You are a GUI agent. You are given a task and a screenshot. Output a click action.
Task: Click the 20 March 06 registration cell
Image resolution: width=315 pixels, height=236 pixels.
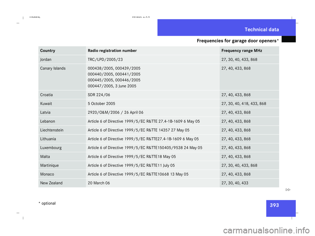tap(153, 183)
